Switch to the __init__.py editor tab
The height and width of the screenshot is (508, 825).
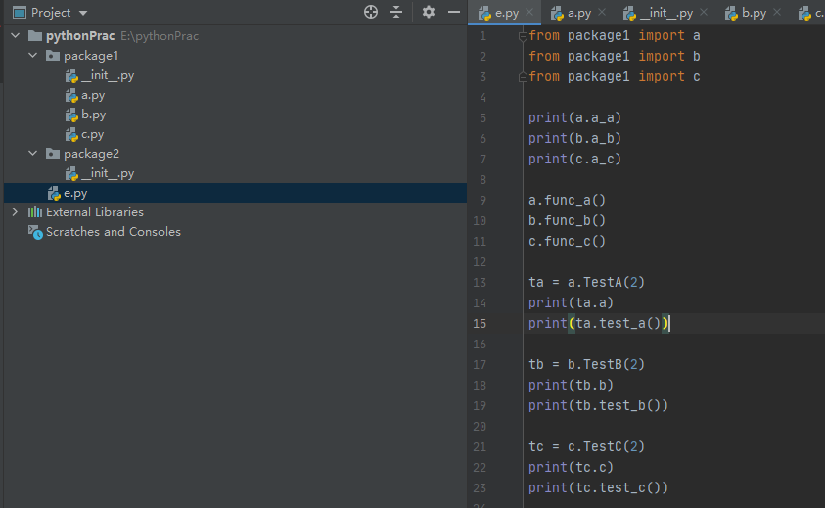click(x=666, y=13)
